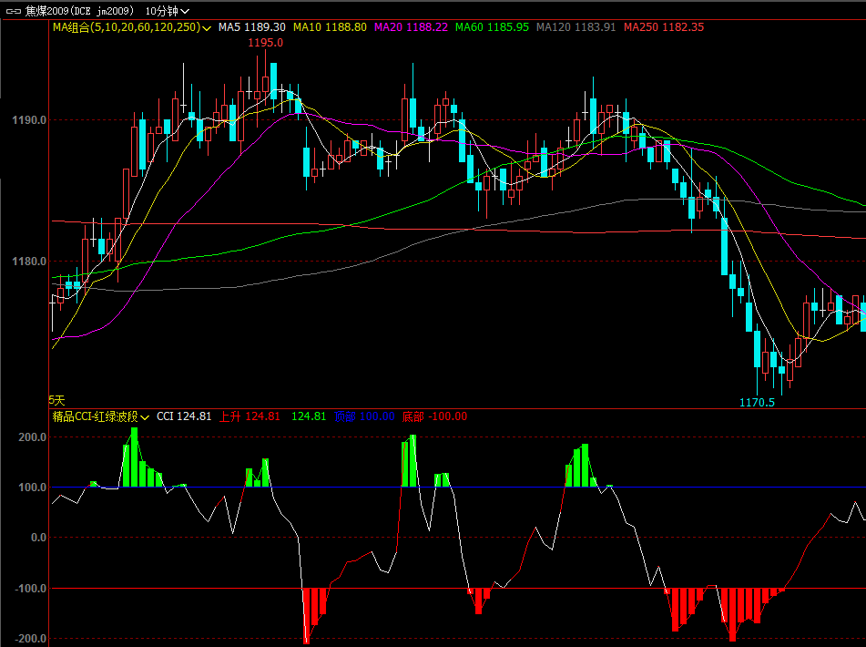This screenshot has width=866, height=647.
Task: Click the 1170.5 low price marker
Action: coord(758,402)
